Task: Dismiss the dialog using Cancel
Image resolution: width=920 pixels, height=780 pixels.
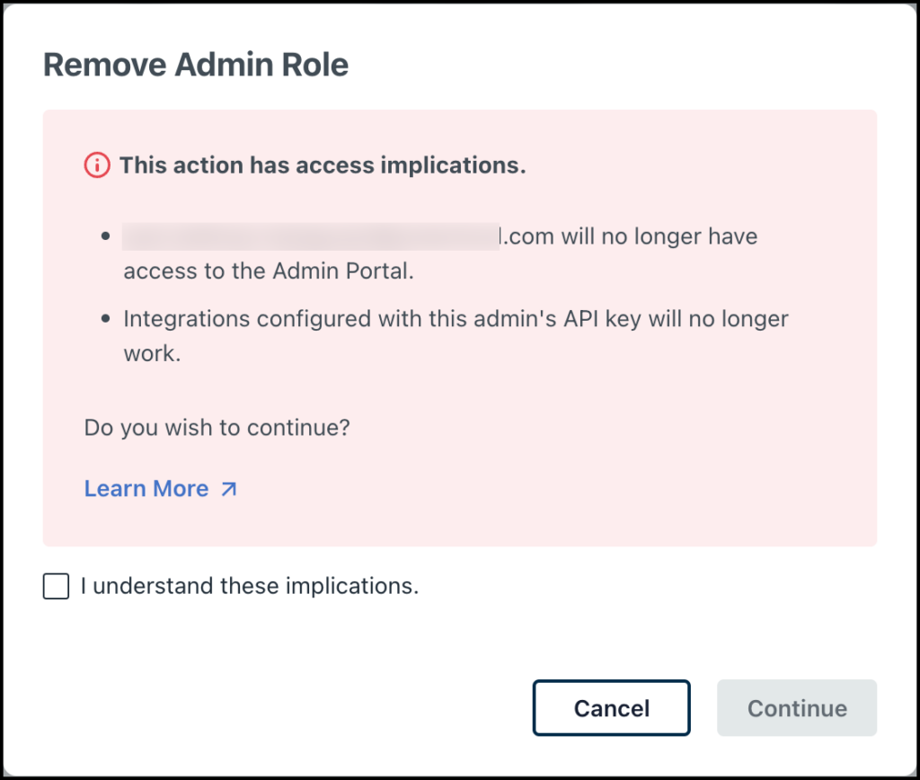Action: (611, 708)
